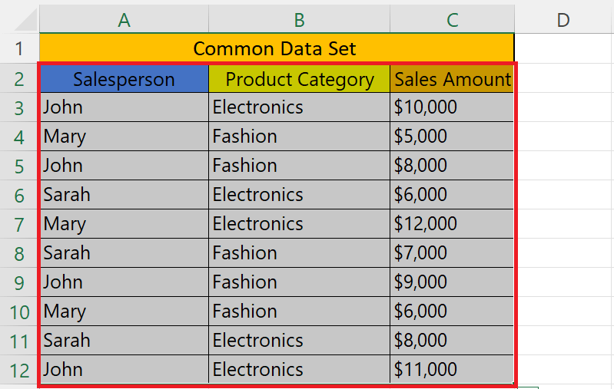Click 'Fashion' cell in row 5
Screen dimensions: 614x389
coord(299,166)
